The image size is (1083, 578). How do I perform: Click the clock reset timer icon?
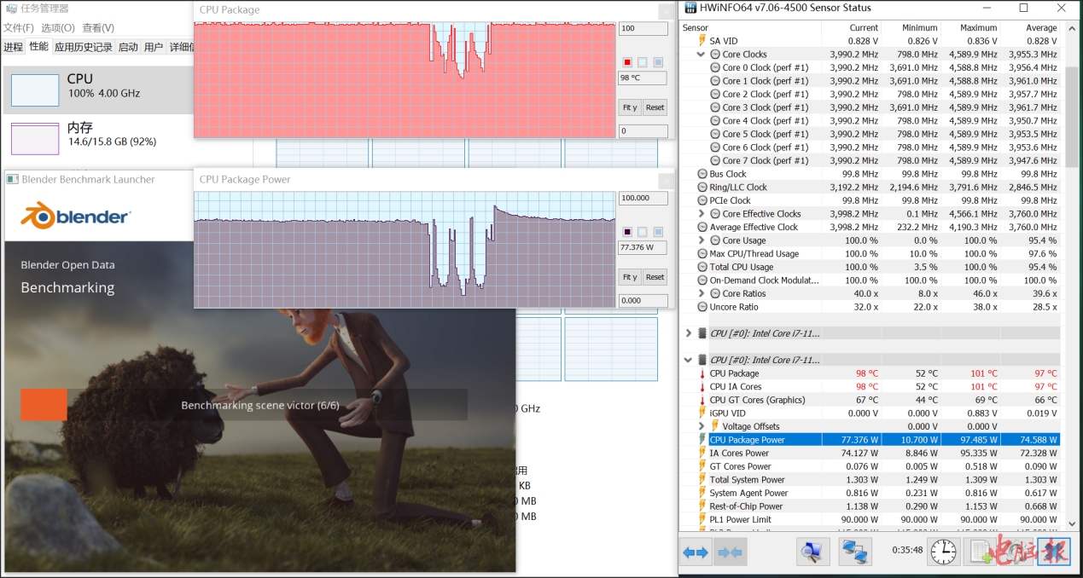point(943,552)
